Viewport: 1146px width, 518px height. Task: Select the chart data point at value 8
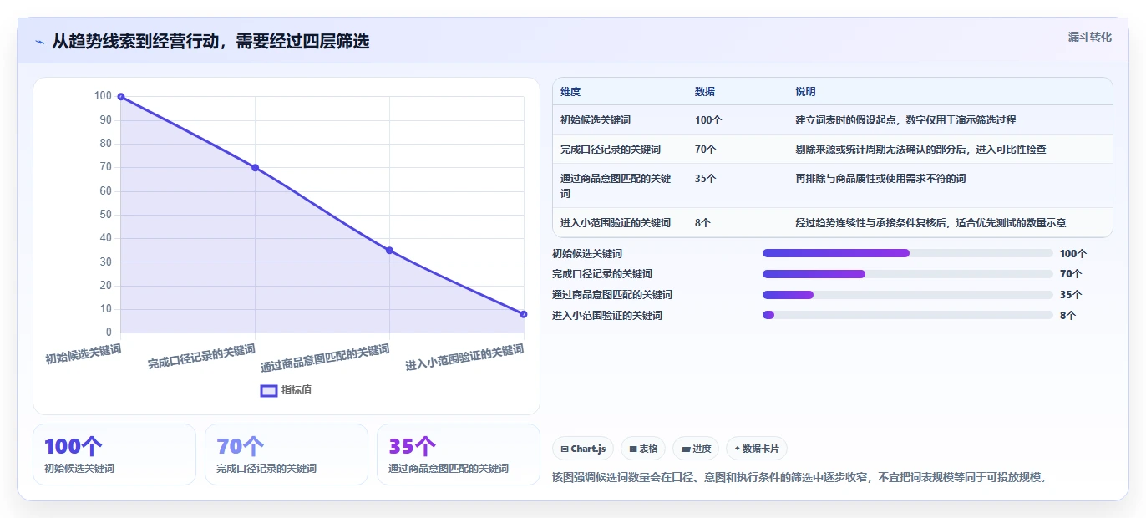(524, 314)
